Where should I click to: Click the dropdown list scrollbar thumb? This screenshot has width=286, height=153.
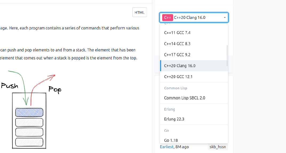click(227, 55)
